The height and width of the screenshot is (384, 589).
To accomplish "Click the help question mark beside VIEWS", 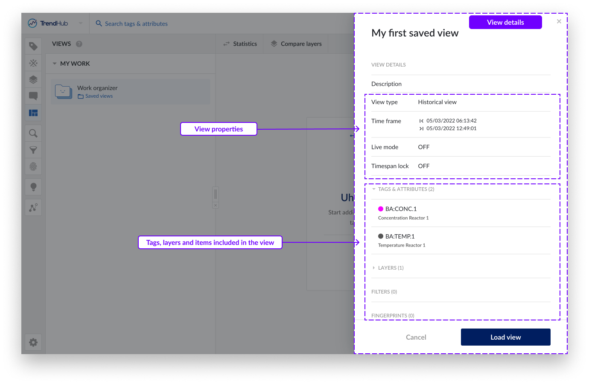I will click(79, 44).
